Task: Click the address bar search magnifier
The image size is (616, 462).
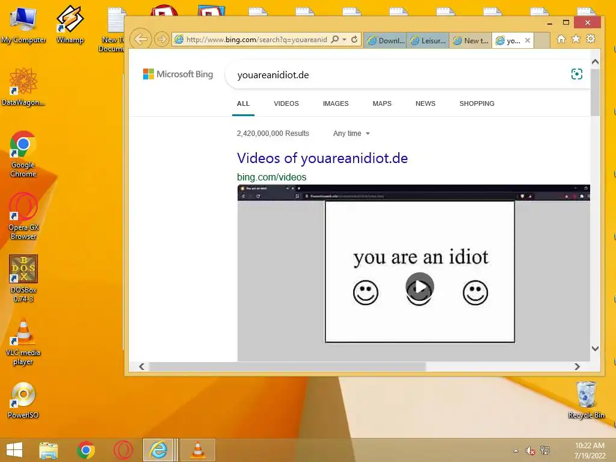Action: click(x=334, y=39)
